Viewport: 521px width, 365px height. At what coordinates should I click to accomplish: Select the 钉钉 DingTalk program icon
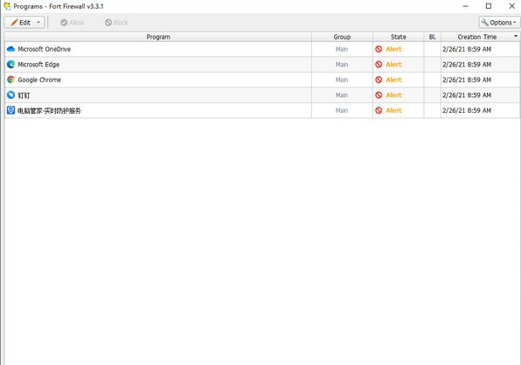pos(10,95)
